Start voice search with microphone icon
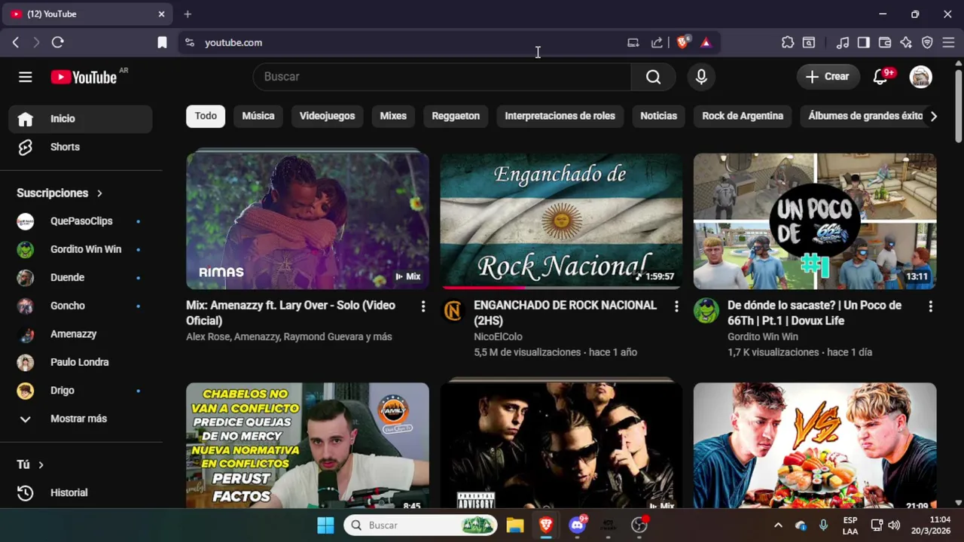Viewport: 964px width, 542px height. point(701,77)
